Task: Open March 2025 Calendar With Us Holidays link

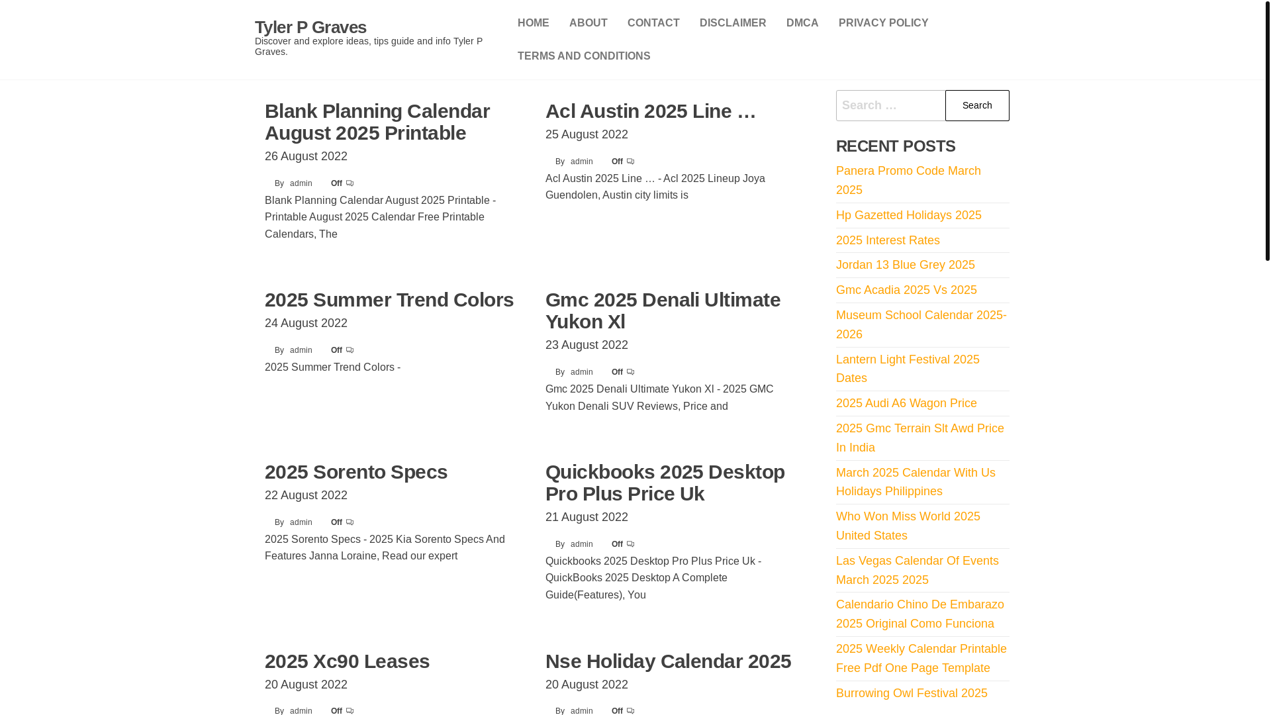Action: [x=916, y=482]
